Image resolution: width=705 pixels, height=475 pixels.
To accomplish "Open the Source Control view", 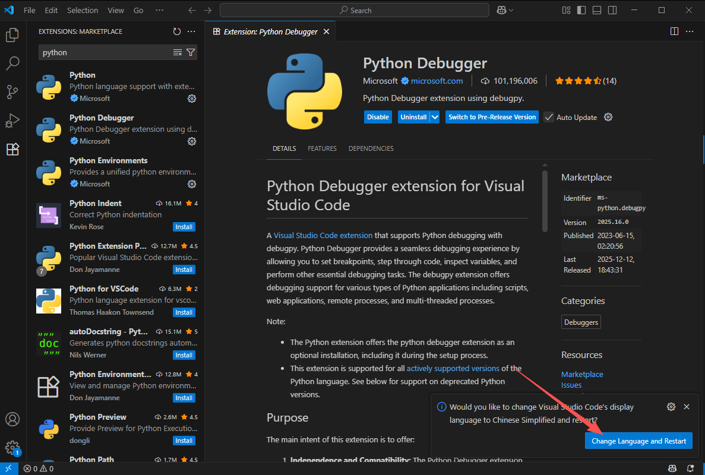I will pos(12,91).
